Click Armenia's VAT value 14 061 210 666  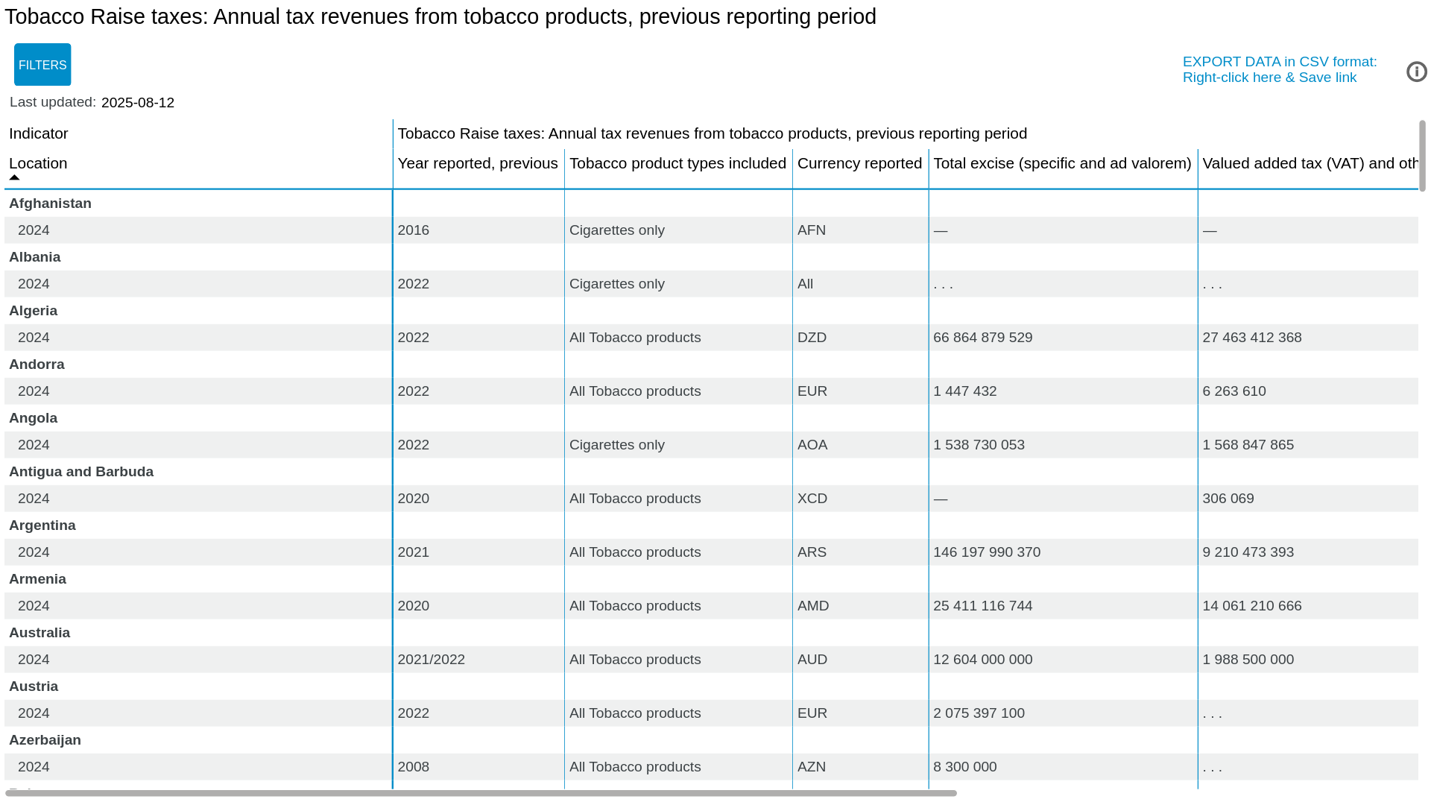(1252, 606)
